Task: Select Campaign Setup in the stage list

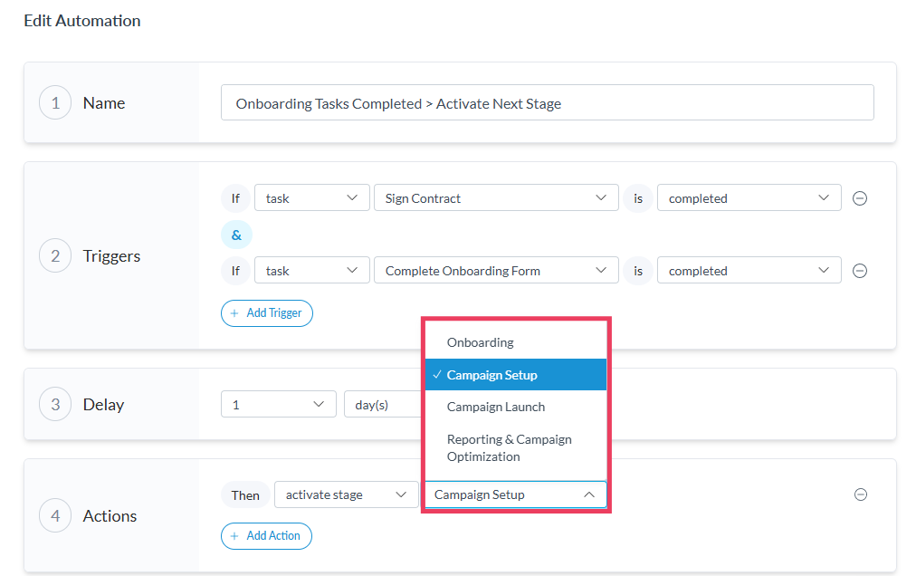Action: [x=516, y=375]
